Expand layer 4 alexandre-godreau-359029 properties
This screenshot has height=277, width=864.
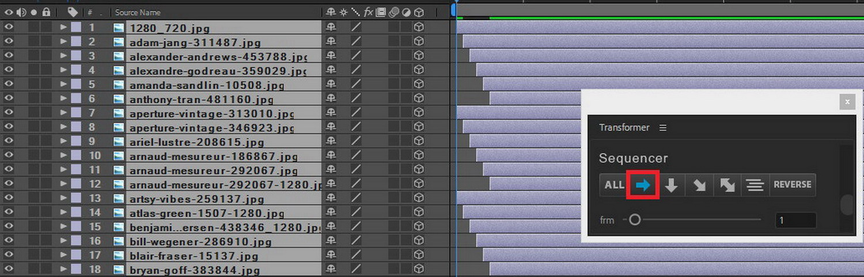64,70
